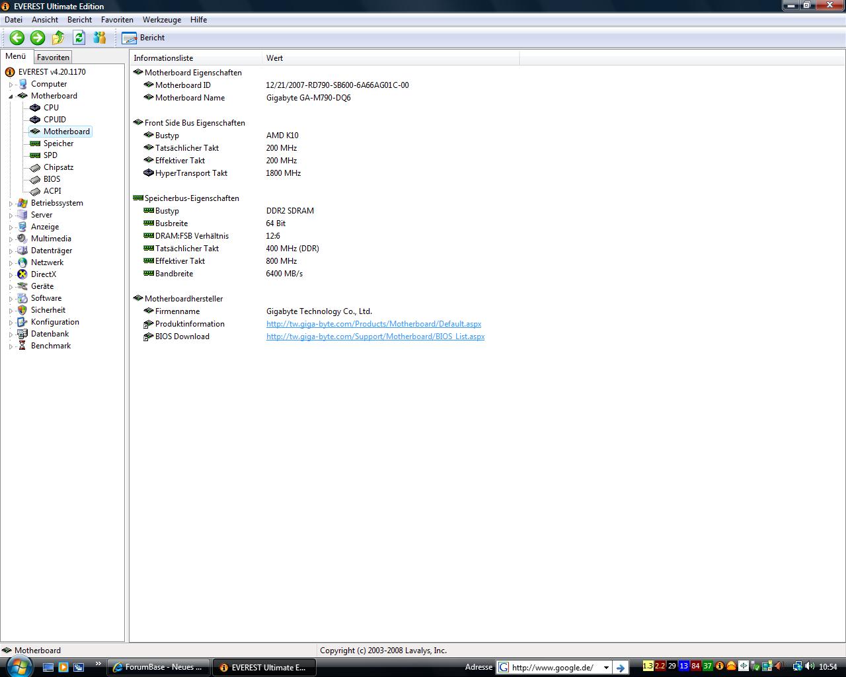Image resolution: width=846 pixels, height=677 pixels.
Task: Go forward with the green right arrow
Action: coord(38,38)
